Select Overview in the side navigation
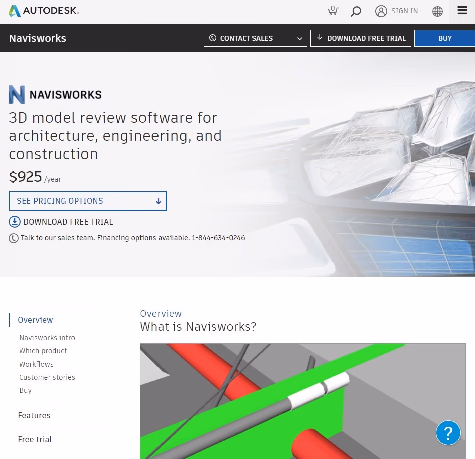Screen dimensions: 475x459 click(35, 320)
